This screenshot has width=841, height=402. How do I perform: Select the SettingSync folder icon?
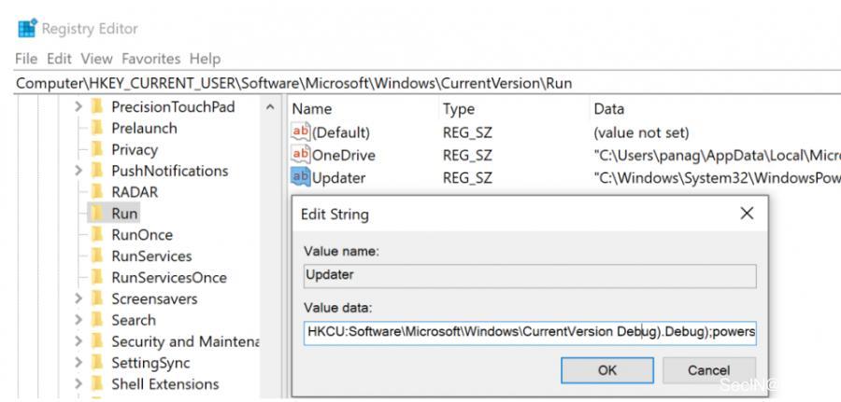[96, 363]
